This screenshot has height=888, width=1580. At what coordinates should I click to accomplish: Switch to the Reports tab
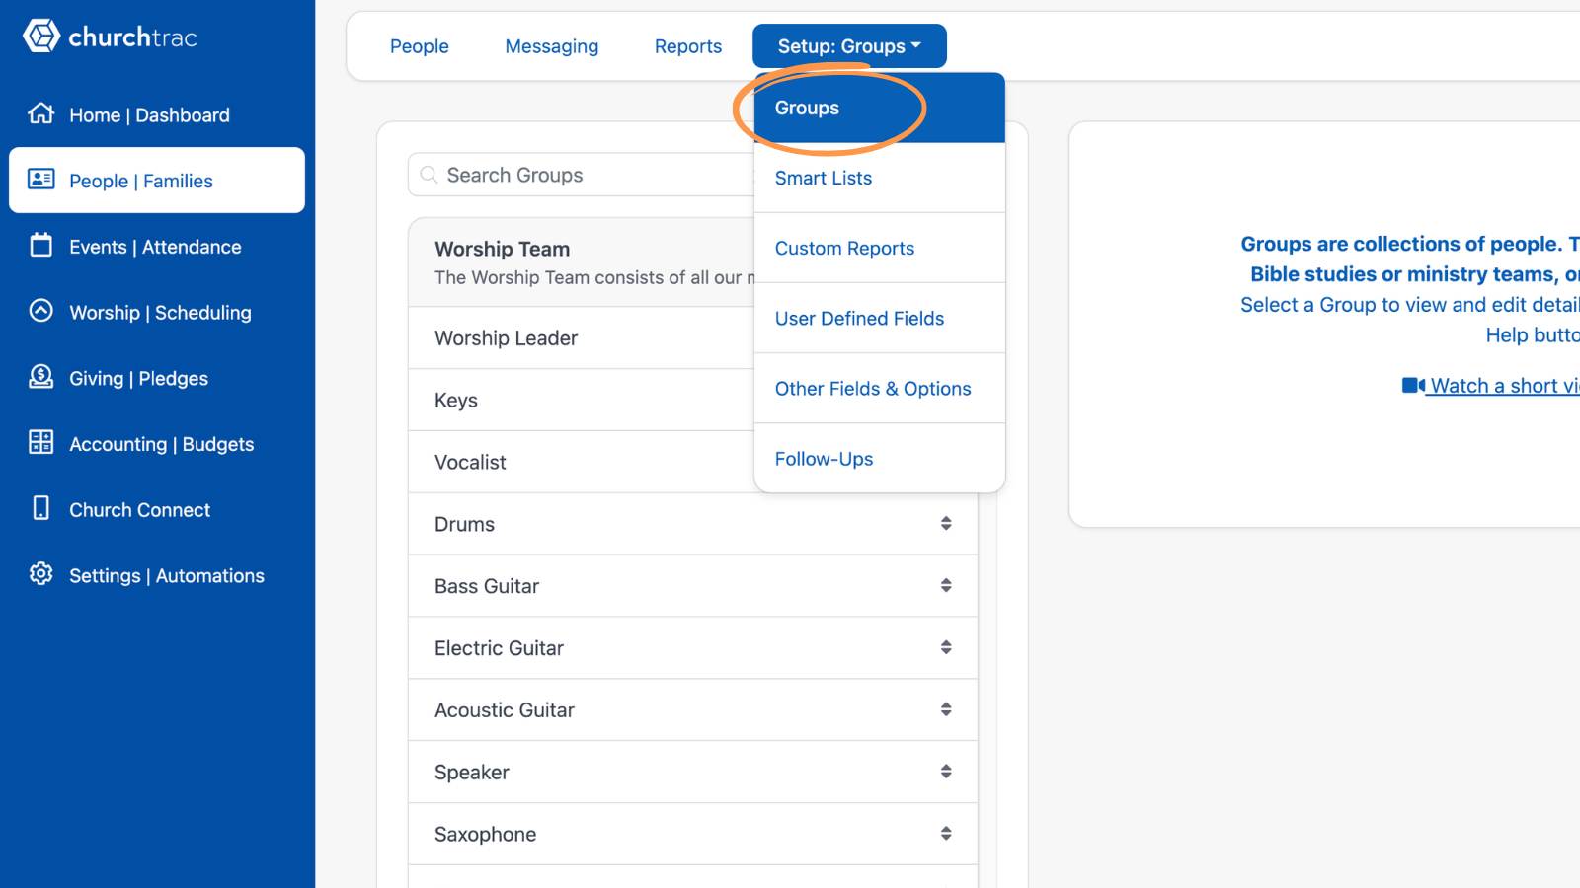[x=688, y=46]
